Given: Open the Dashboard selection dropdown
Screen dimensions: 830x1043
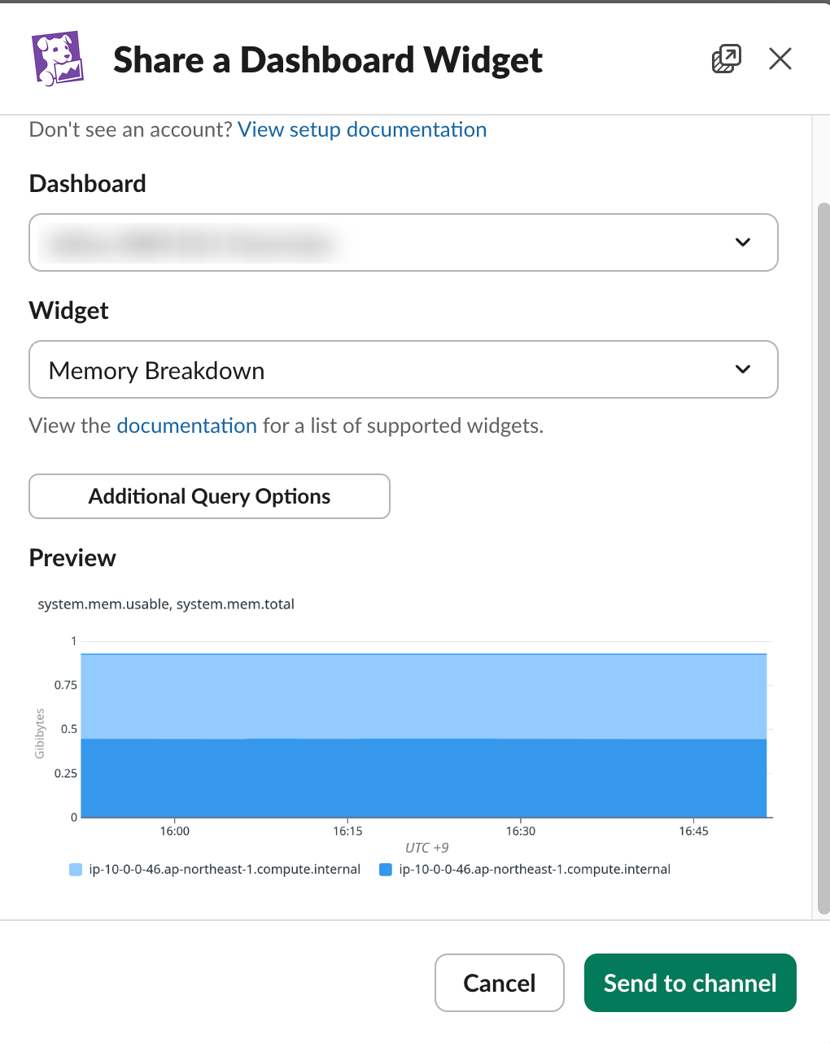Looking at the screenshot, I should (x=404, y=242).
